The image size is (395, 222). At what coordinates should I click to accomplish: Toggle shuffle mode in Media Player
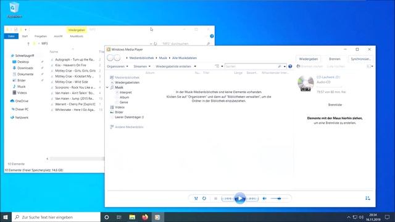(x=196, y=199)
